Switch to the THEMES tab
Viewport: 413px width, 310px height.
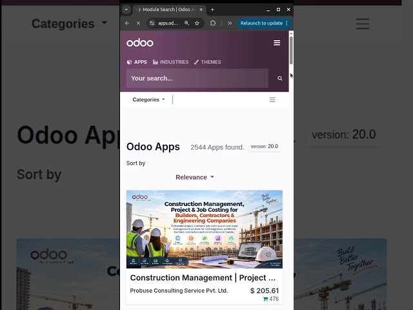[x=208, y=62]
